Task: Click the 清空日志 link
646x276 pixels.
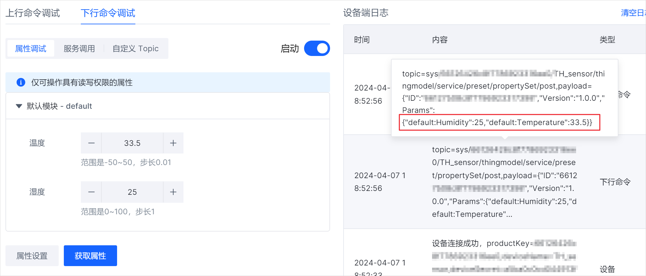Action: click(633, 13)
